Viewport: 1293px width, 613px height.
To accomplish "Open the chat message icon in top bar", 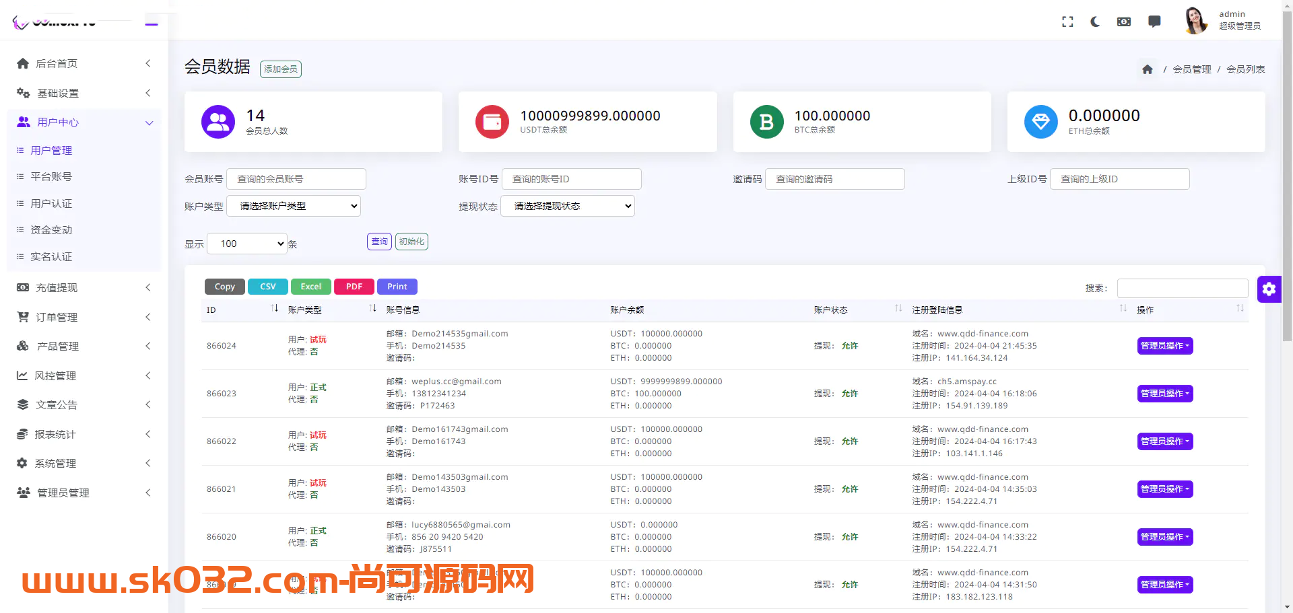I will tap(1154, 22).
